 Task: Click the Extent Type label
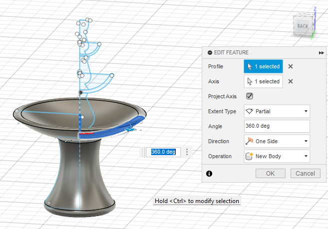(x=222, y=111)
